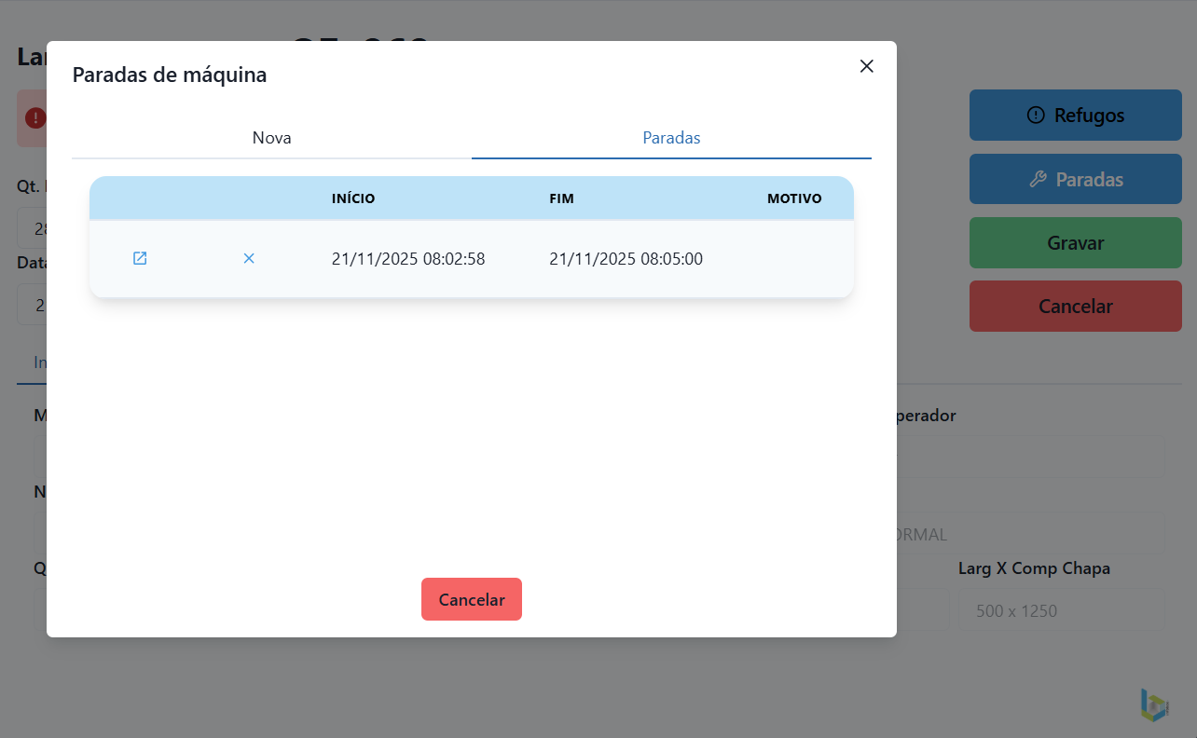The width and height of the screenshot is (1197, 738).
Task: Close the Paradas de máquina dialog
Action: coord(867,66)
